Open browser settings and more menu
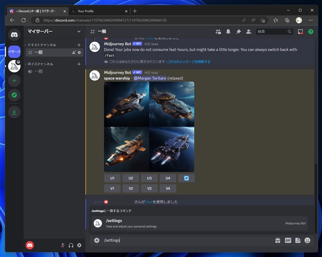This screenshot has width=322, height=257. 311,20
